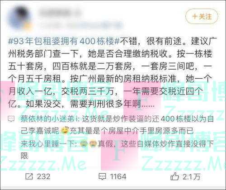Viewport: 226px width, 190px height.
Task: Tap the second emoji before 真假
Action: click(x=93, y=144)
